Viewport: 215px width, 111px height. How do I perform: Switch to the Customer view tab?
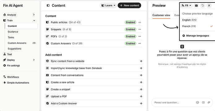click(161, 15)
